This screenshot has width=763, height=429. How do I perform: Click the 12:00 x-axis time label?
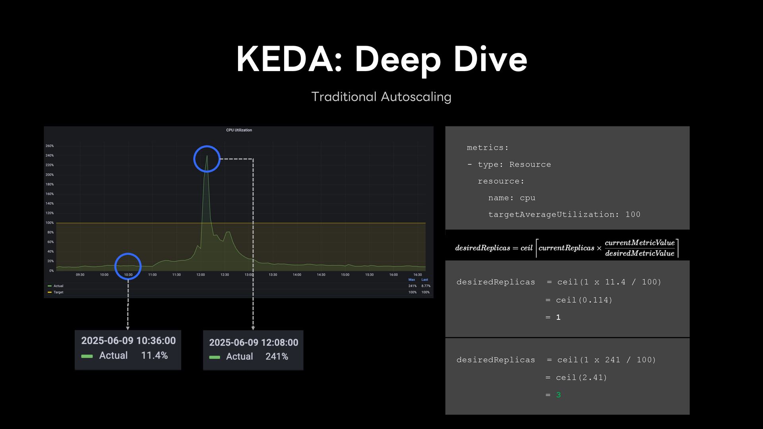(201, 274)
